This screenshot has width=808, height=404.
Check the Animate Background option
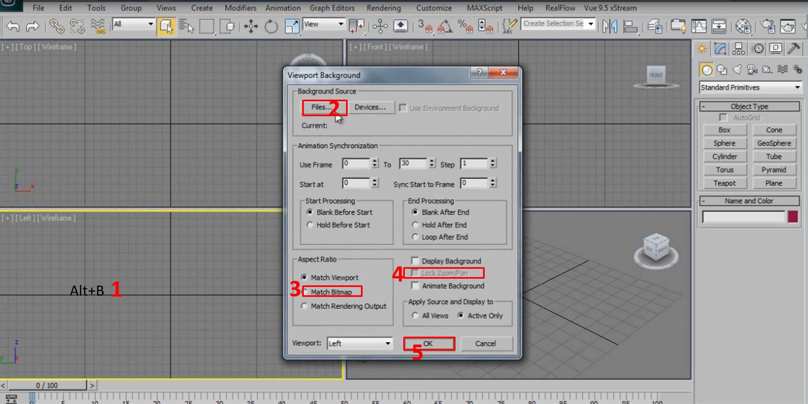415,286
